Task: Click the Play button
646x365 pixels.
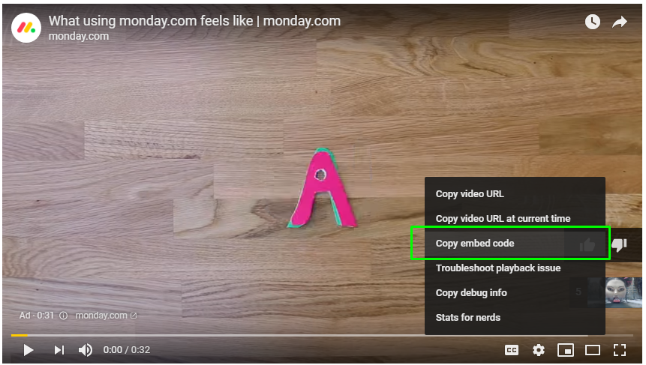Action: pyautogui.click(x=28, y=350)
